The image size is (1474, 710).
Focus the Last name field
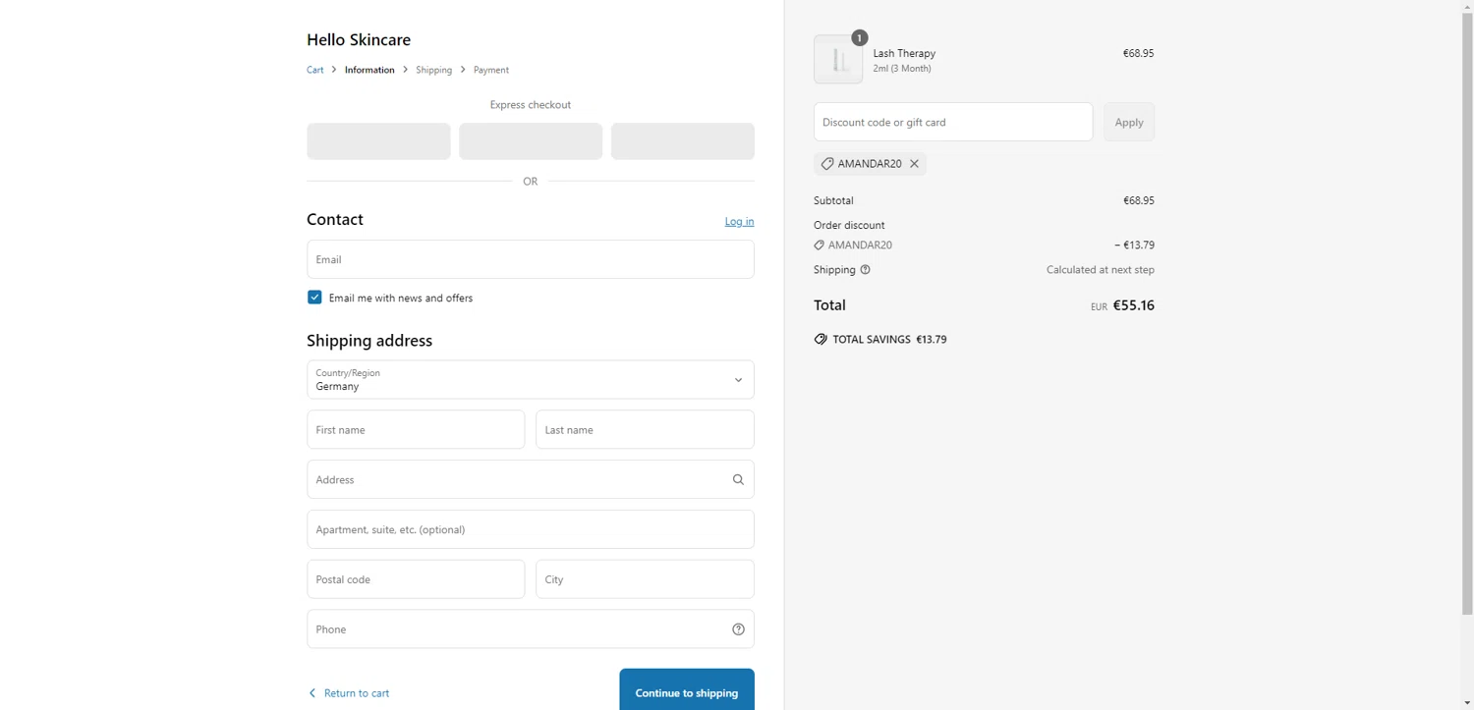point(645,430)
